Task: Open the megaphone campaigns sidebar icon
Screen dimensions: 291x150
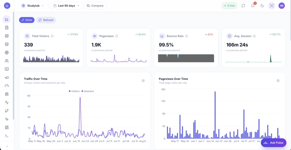Action: [x=7, y=77]
